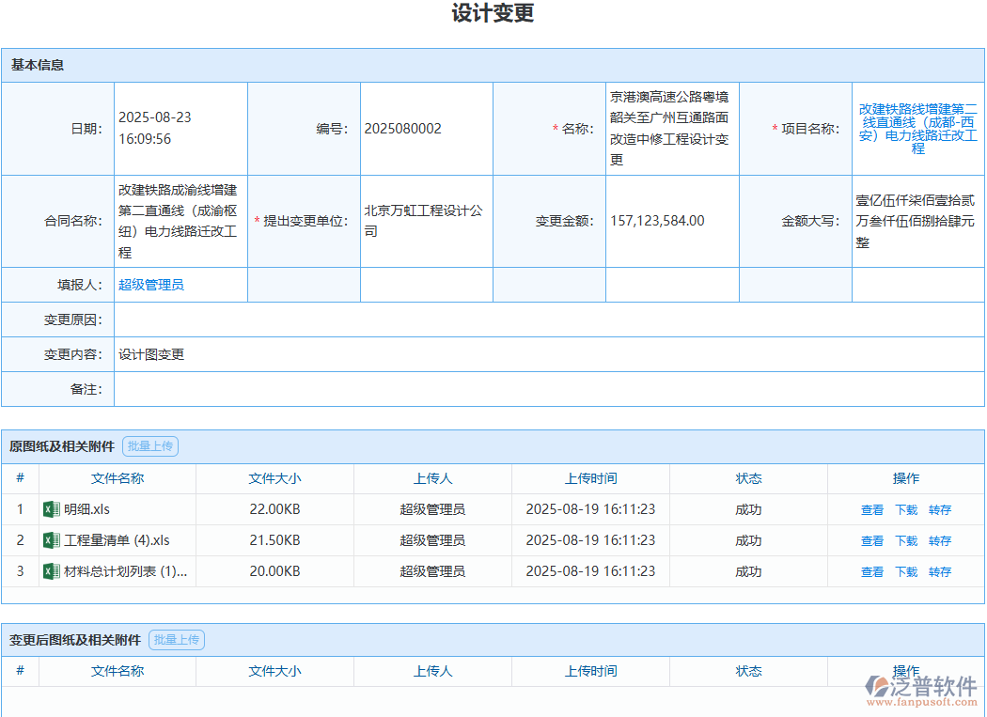987x717 pixels.
Task: Click 批量上传 in 原图纸及相关附件 section
Action: pyautogui.click(x=150, y=446)
